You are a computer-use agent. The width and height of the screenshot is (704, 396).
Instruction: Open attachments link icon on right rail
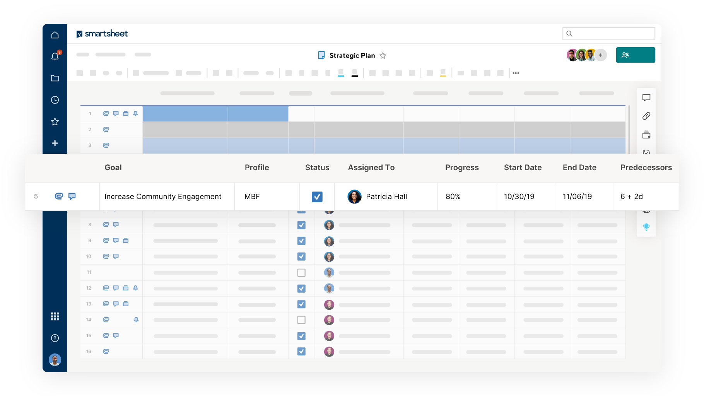[x=646, y=116]
